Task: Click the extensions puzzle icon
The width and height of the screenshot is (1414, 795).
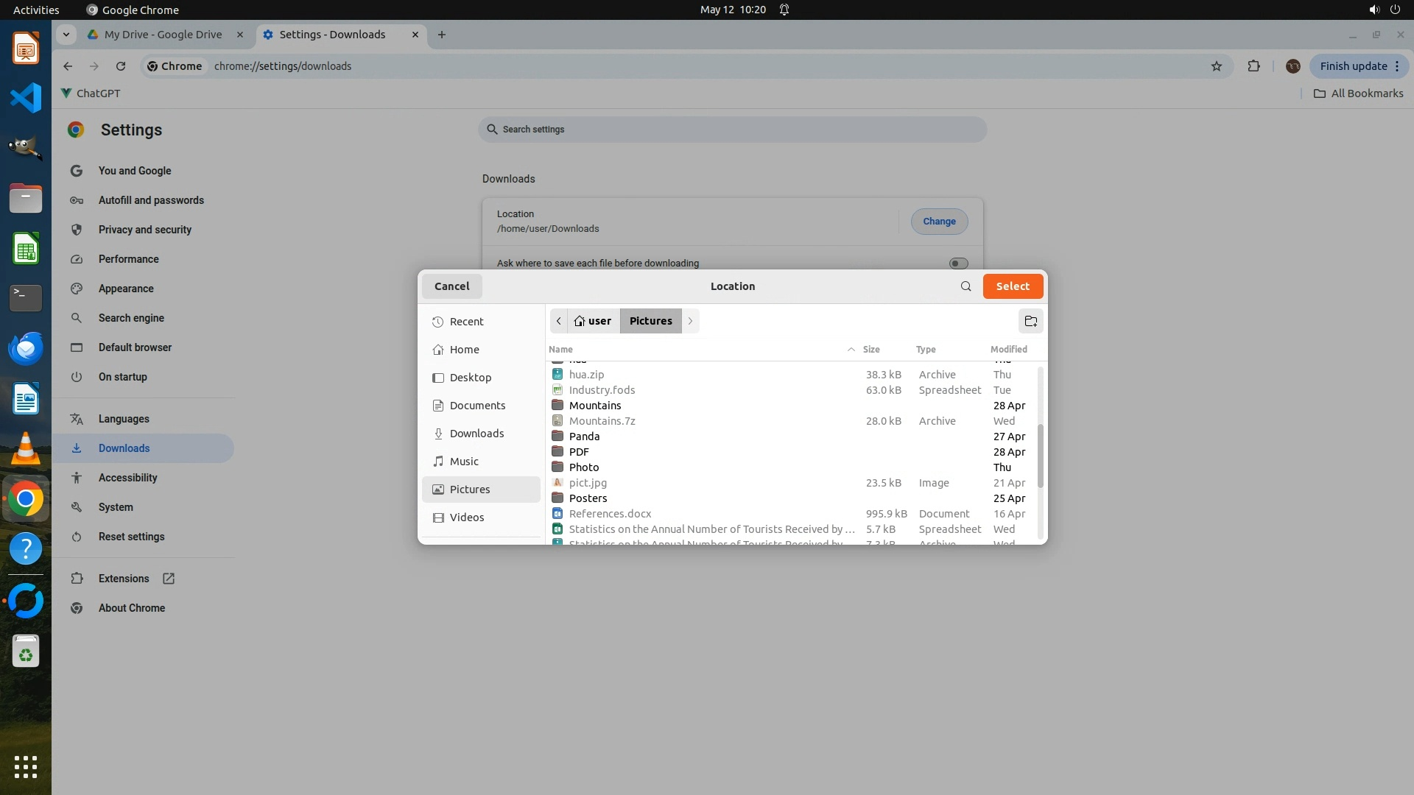Action: 1253,66
